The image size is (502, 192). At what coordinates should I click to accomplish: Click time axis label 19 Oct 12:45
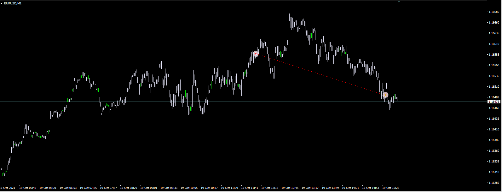(x=290, y=188)
